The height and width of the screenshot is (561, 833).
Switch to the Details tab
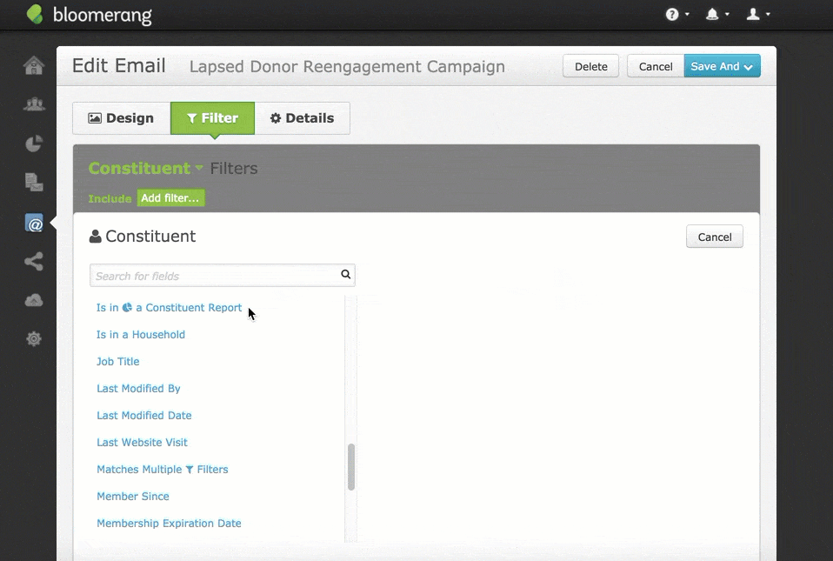point(302,118)
